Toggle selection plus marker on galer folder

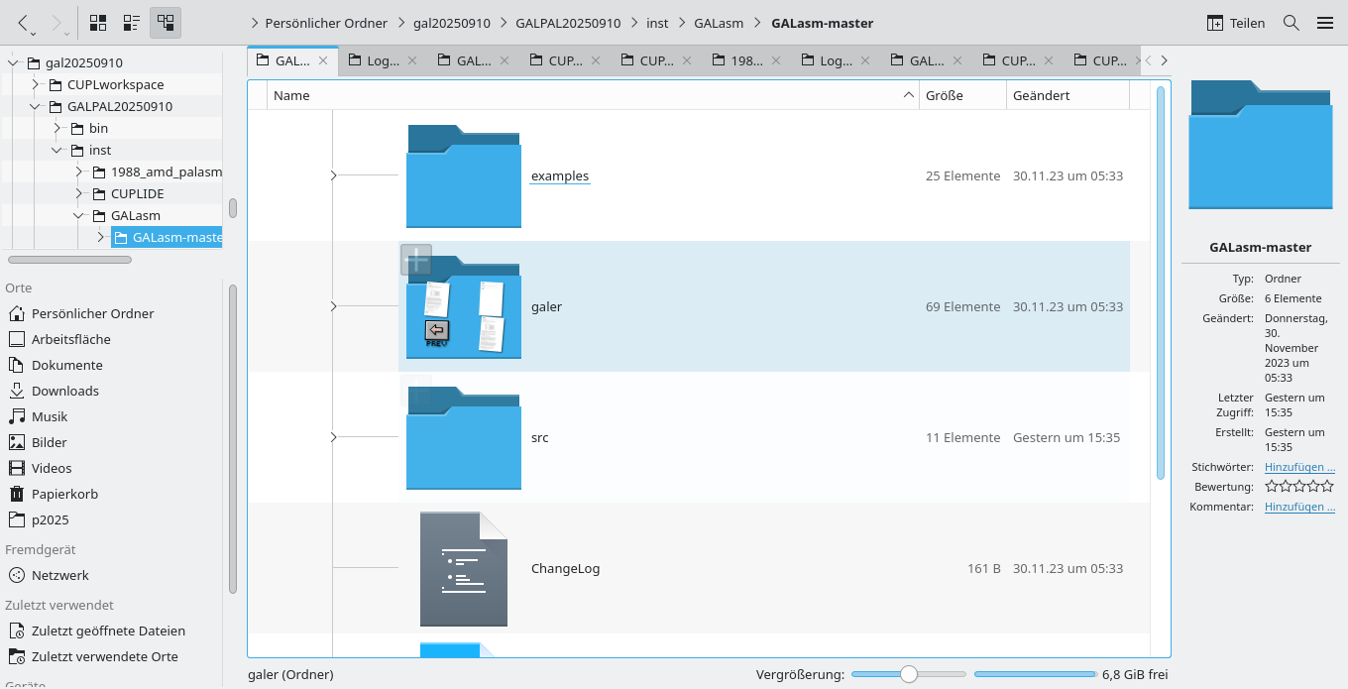(x=416, y=260)
